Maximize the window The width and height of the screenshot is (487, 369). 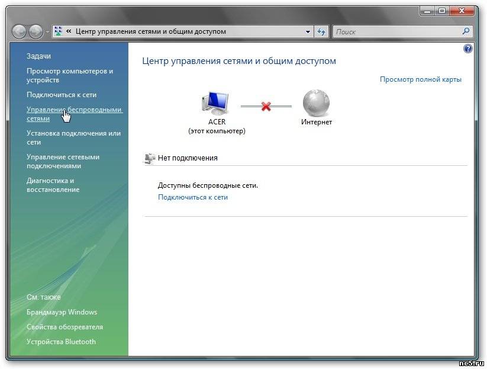[441, 11]
